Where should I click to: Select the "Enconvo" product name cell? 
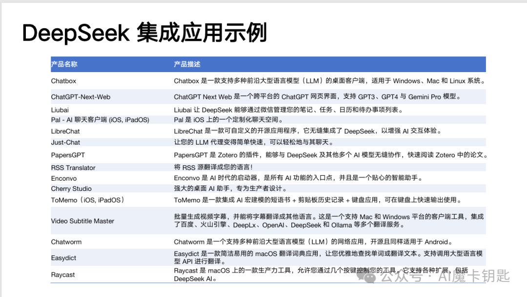64,178
